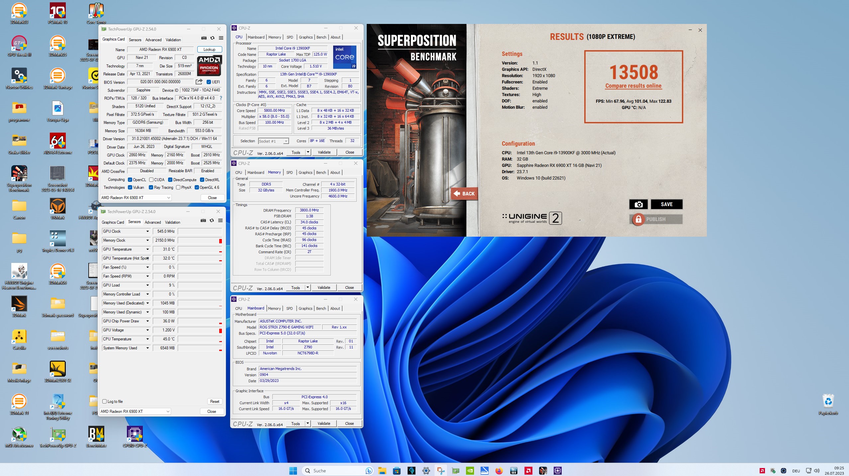Click the SAVE button in Superposition

(x=667, y=204)
